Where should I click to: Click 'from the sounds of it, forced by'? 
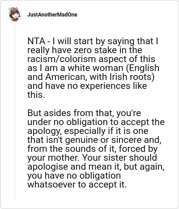[93, 149]
